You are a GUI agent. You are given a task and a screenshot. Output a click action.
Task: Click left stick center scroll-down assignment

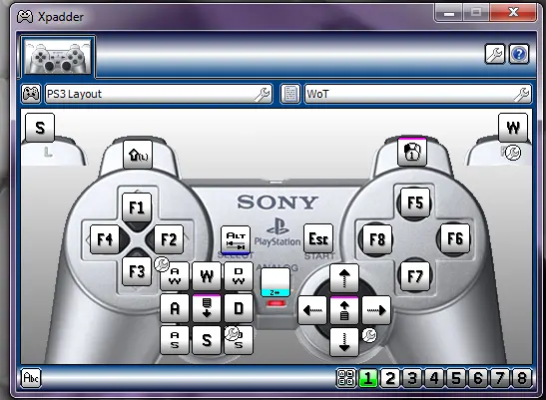click(207, 308)
